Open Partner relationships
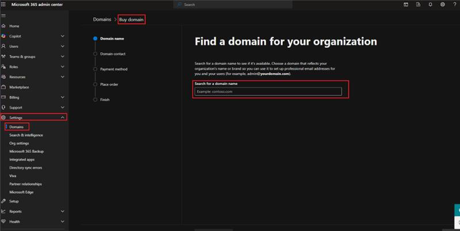 (x=25, y=184)
